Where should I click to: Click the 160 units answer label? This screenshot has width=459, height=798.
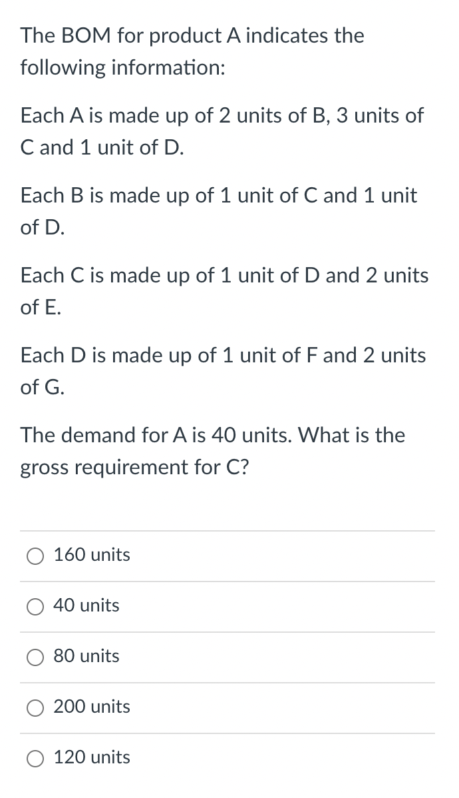(91, 555)
